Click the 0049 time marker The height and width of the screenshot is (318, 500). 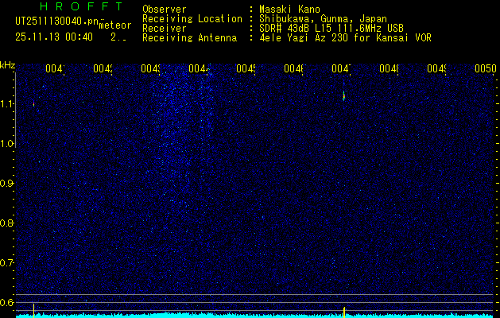(436, 69)
